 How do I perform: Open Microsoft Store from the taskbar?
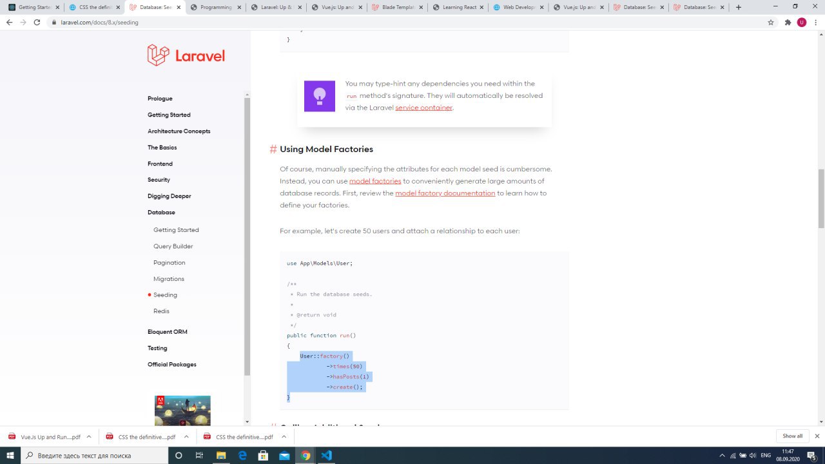pyautogui.click(x=263, y=455)
